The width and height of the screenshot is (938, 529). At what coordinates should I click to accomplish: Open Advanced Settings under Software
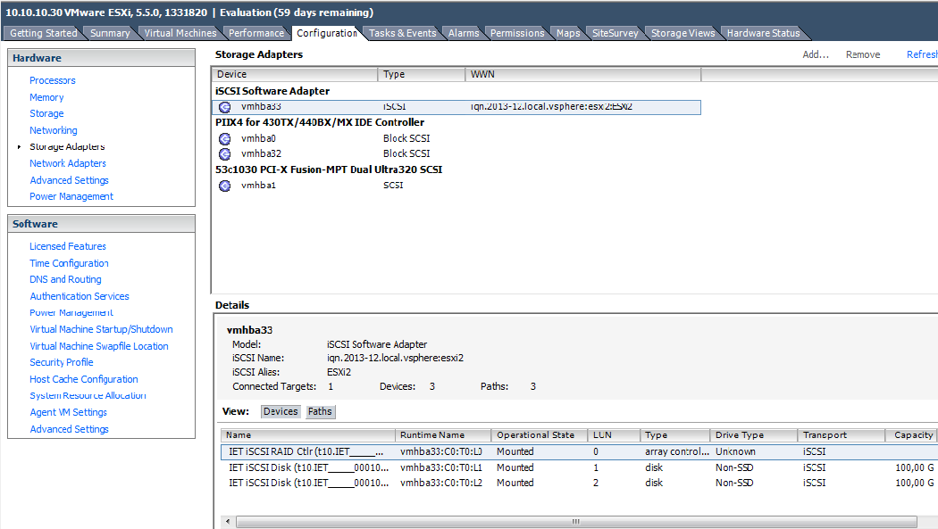point(70,429)
